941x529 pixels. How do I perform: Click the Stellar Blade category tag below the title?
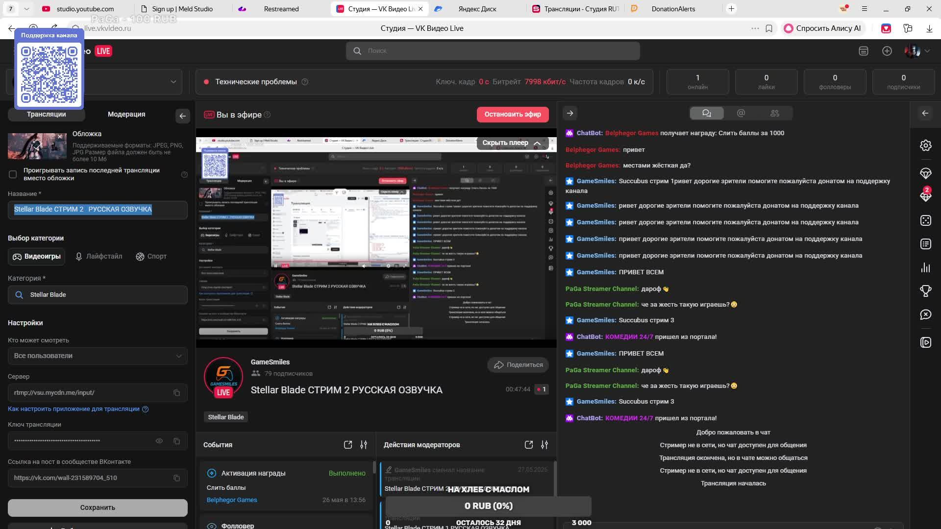226,417
